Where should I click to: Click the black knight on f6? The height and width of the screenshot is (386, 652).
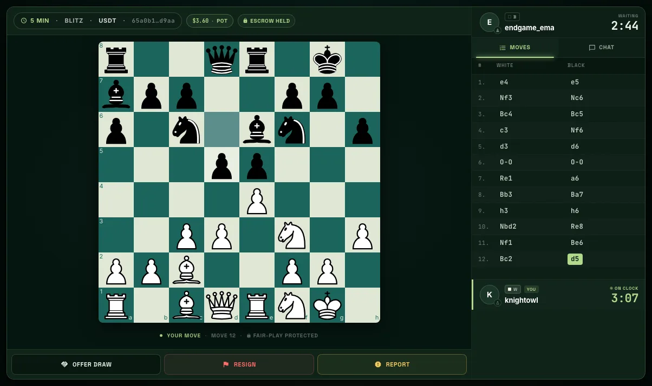coord(292,130)
